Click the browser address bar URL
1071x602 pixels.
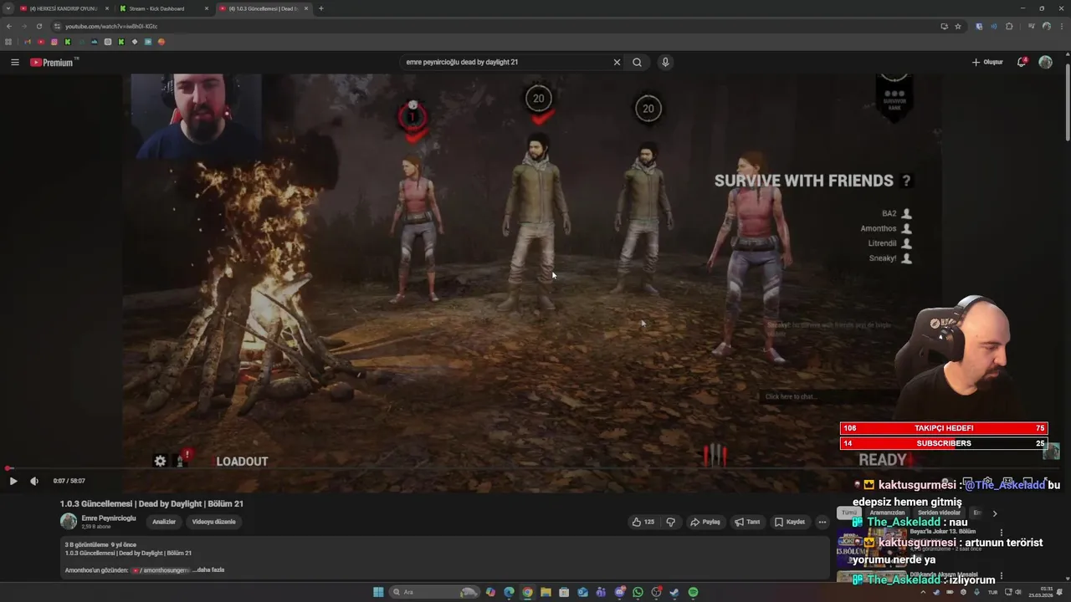111,26
